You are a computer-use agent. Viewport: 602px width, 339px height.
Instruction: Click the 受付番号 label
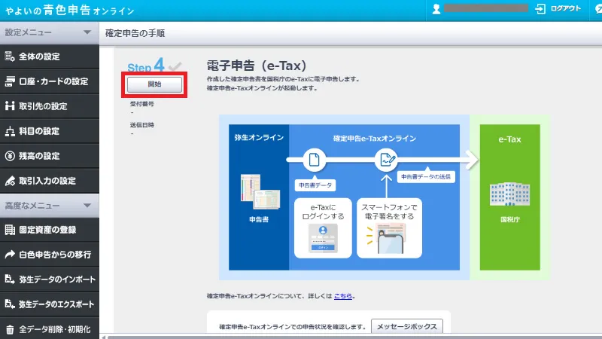[141, 104]
